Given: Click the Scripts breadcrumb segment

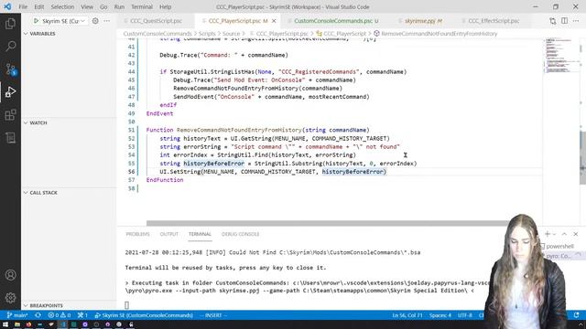Looking at the screenshot, I should coord(207,34).
